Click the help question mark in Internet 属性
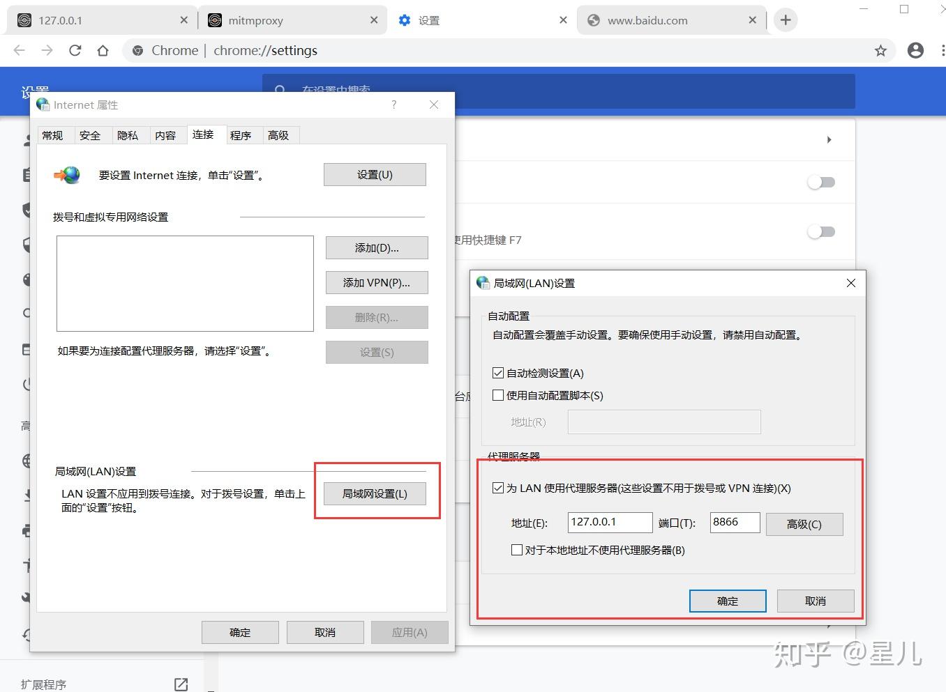Viewport: 946px width, 692px height. (x=393, y=105)
